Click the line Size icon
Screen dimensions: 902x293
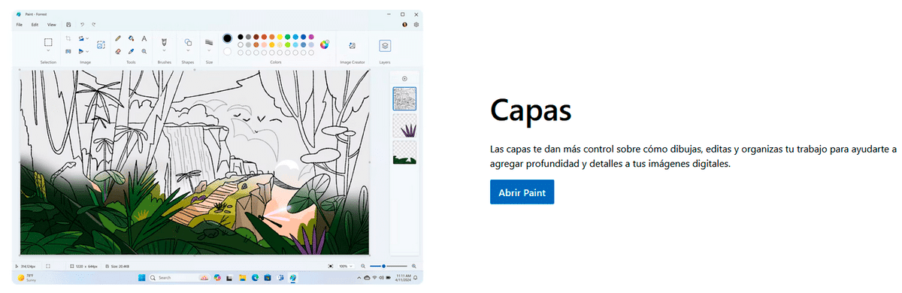[209, 42]
